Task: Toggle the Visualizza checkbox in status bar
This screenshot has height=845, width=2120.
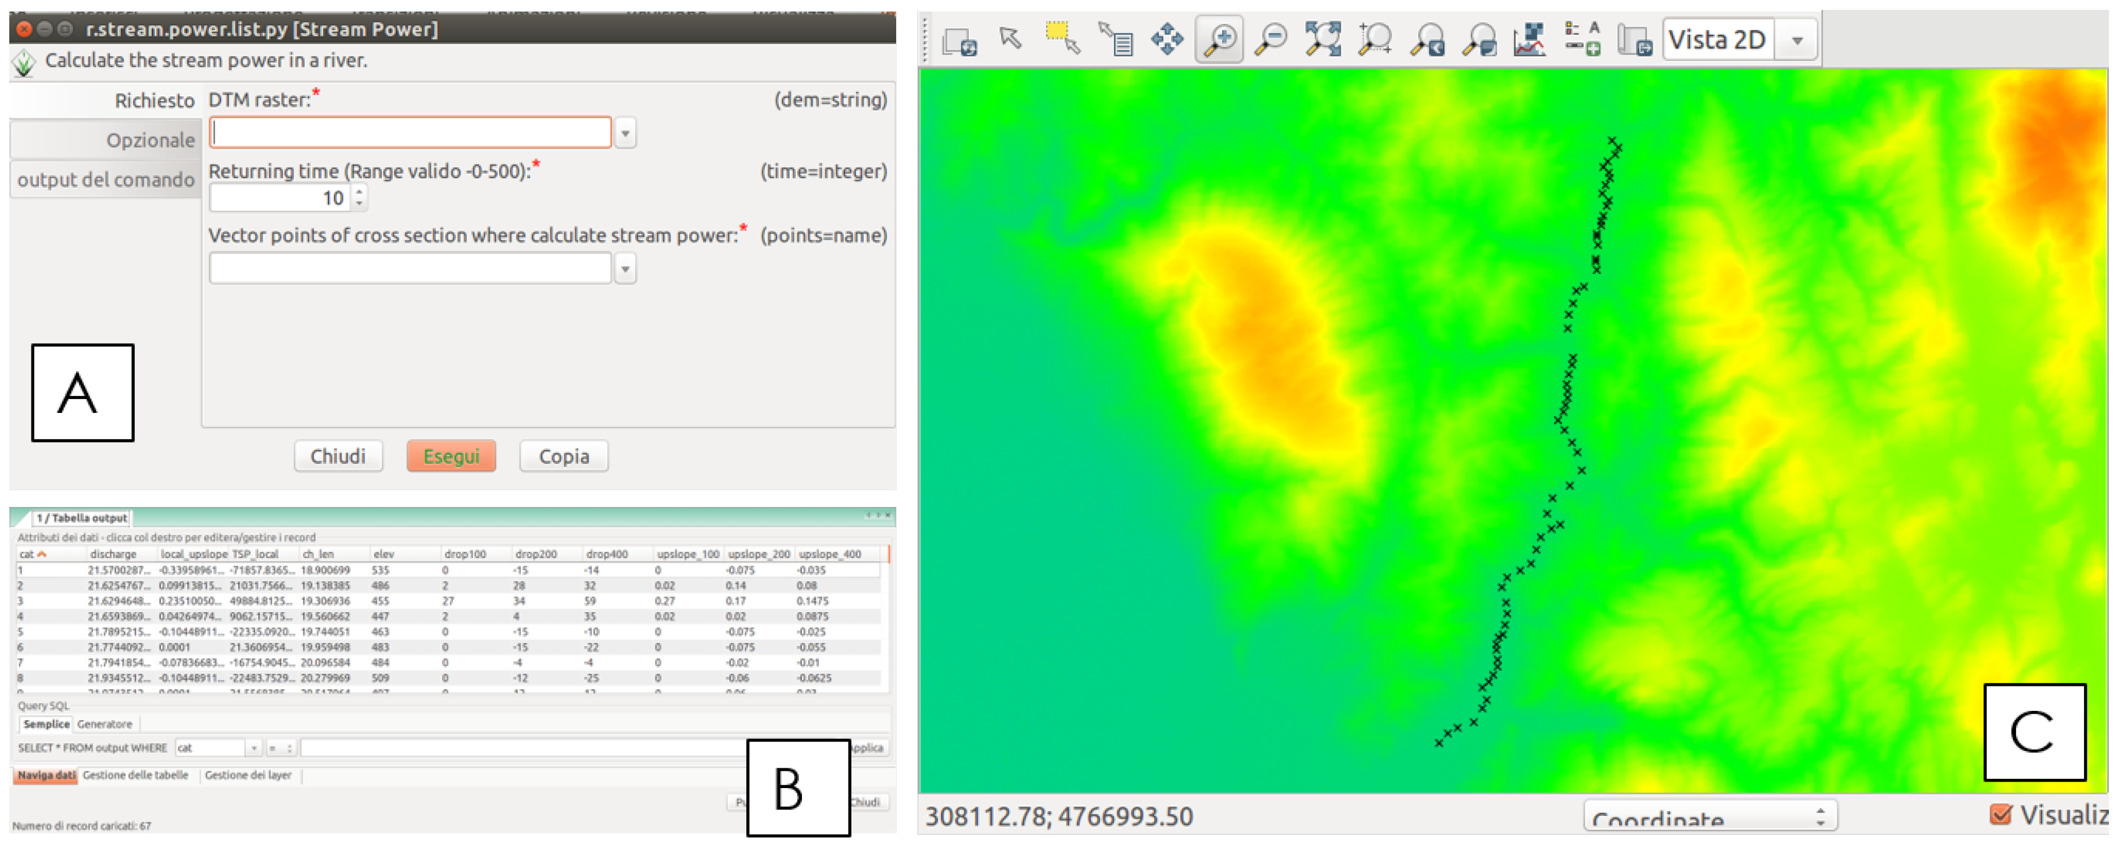Action: pos(2000,815)
